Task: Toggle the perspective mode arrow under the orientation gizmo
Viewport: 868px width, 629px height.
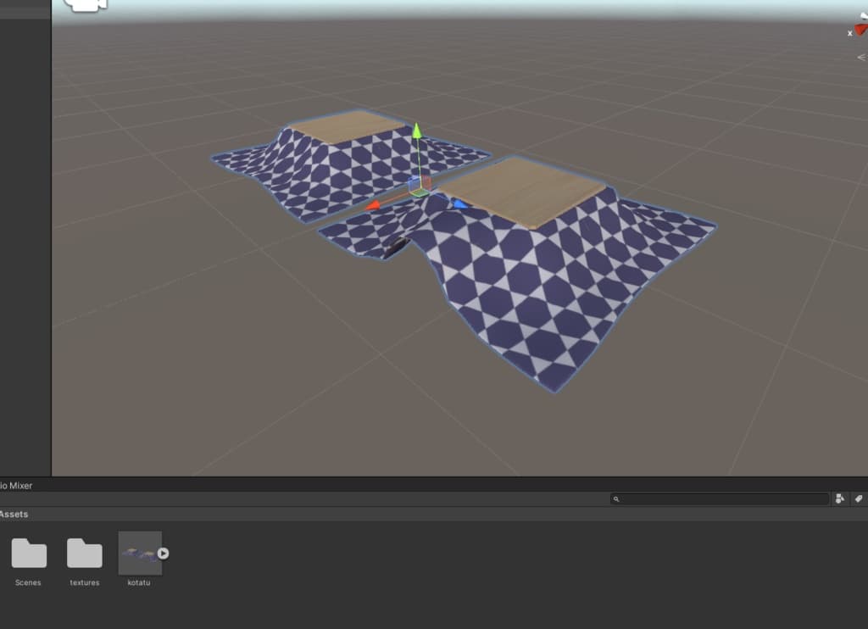Action: click(861, 57)
